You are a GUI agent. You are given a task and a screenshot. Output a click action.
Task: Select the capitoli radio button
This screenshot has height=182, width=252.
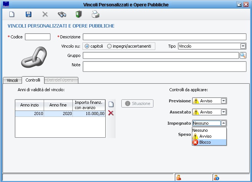click(87, 47)
